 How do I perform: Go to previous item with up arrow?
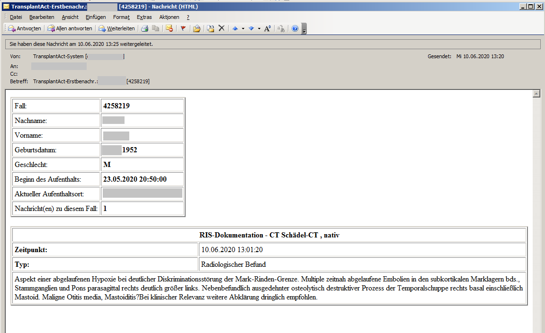tap(235, 28)
